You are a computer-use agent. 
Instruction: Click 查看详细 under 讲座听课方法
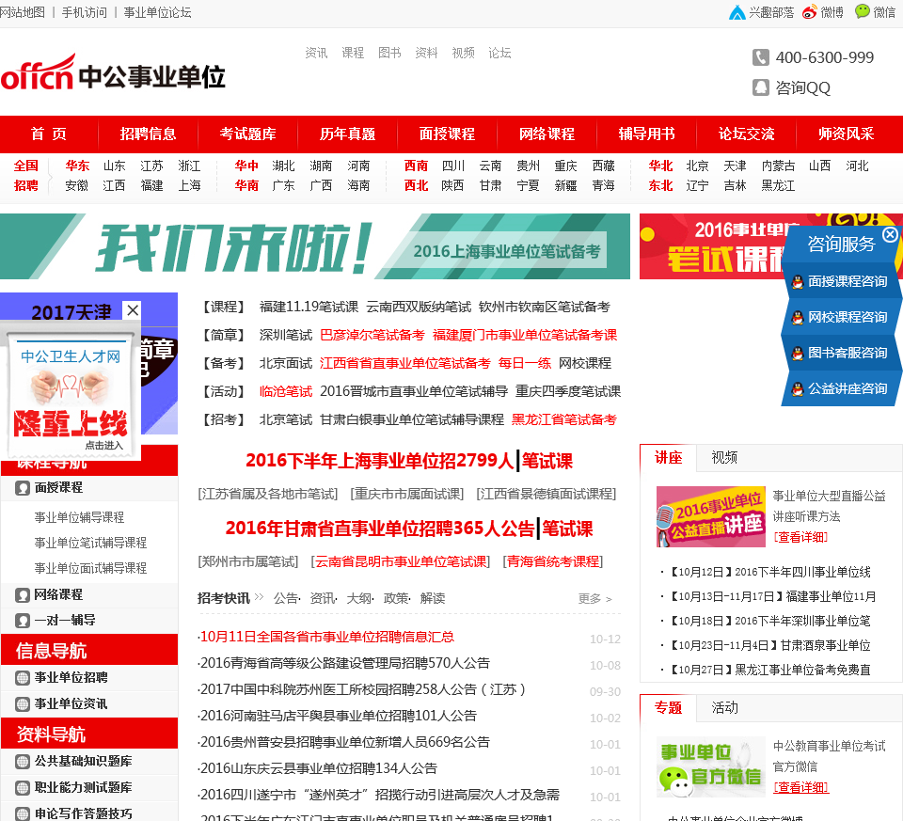click(x=800, y=537)
